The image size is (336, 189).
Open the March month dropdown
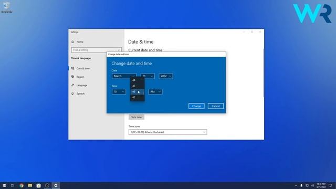coord(124,76)
